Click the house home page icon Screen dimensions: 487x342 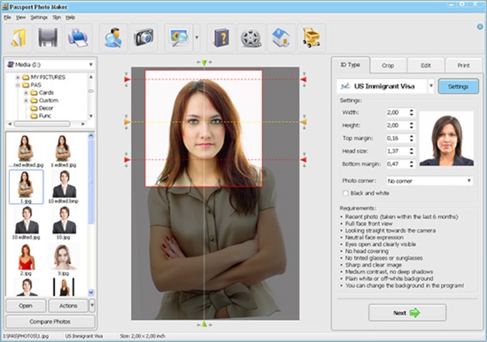pyautogui.click(x=281, y=38)
